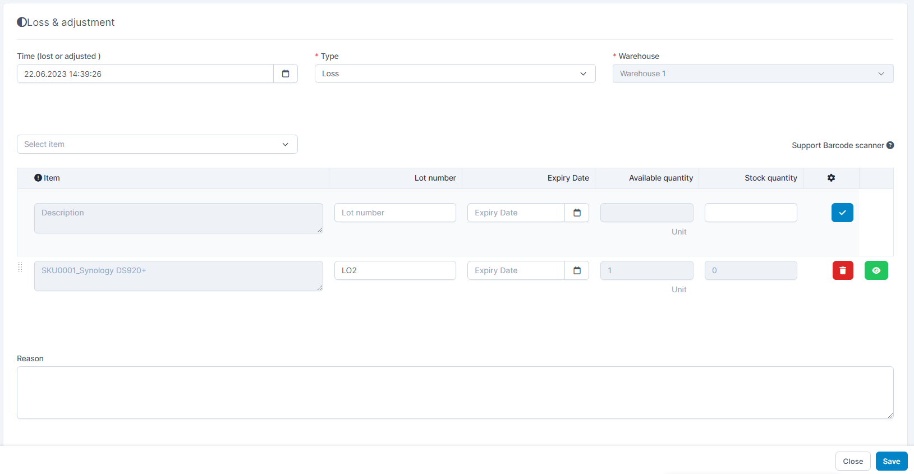Grab the drag handle of SKU0001 row
Screen dimensions: 914x474
click(x=20, y=267)
